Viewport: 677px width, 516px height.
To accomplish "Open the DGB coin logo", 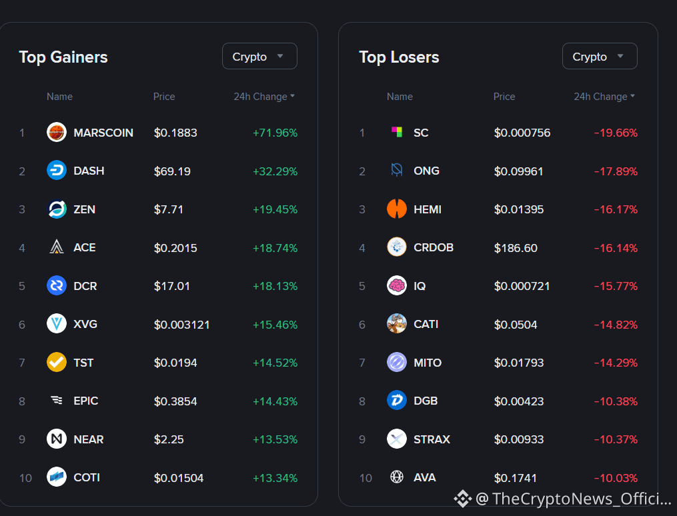I will coord(397,401).
